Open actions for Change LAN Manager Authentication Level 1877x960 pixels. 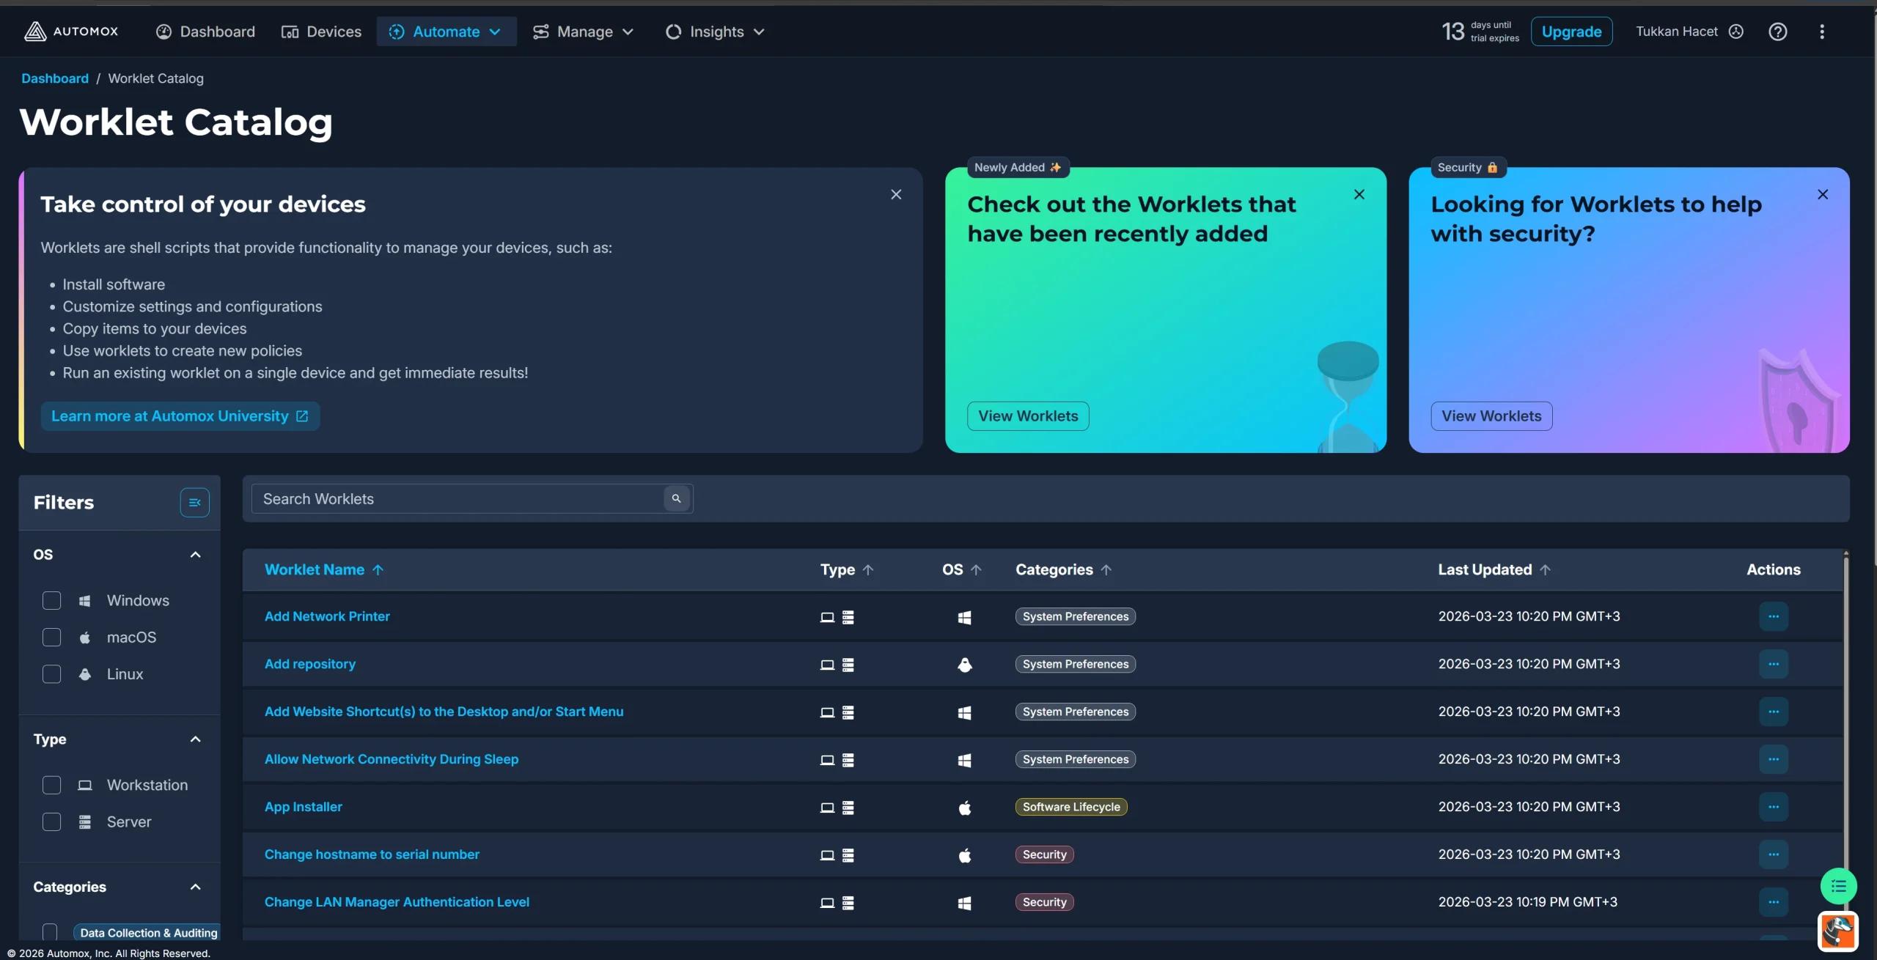point(1773,902)
